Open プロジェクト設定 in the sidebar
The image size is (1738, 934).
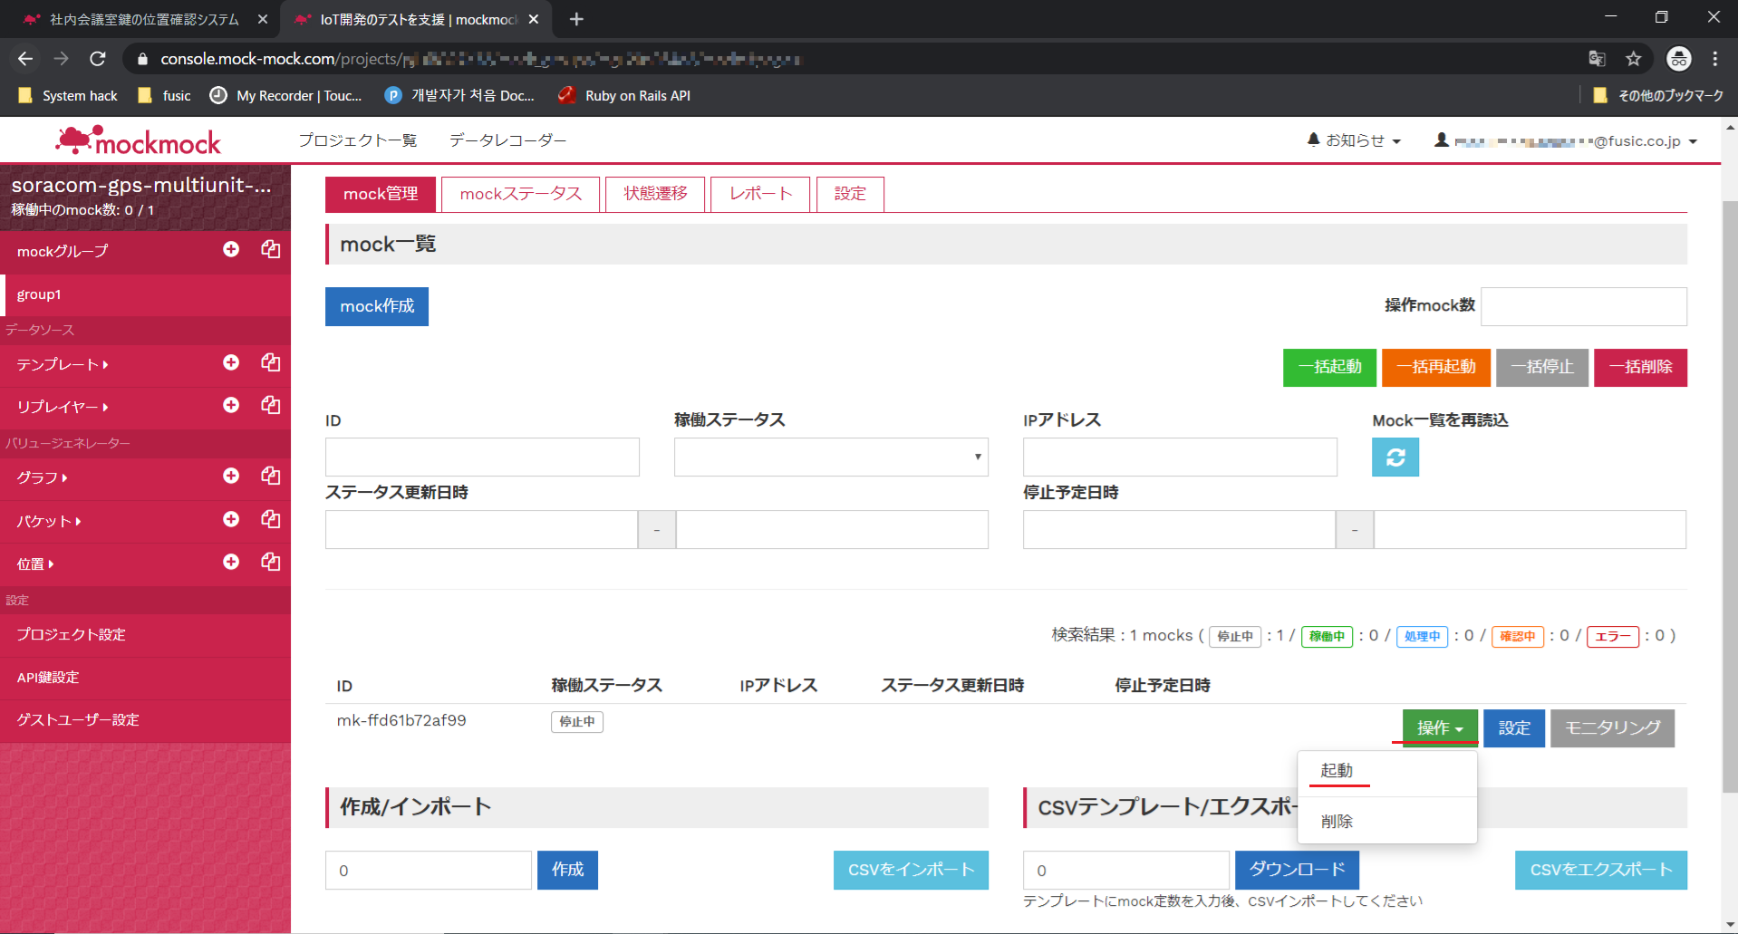(x=72, y=635)
